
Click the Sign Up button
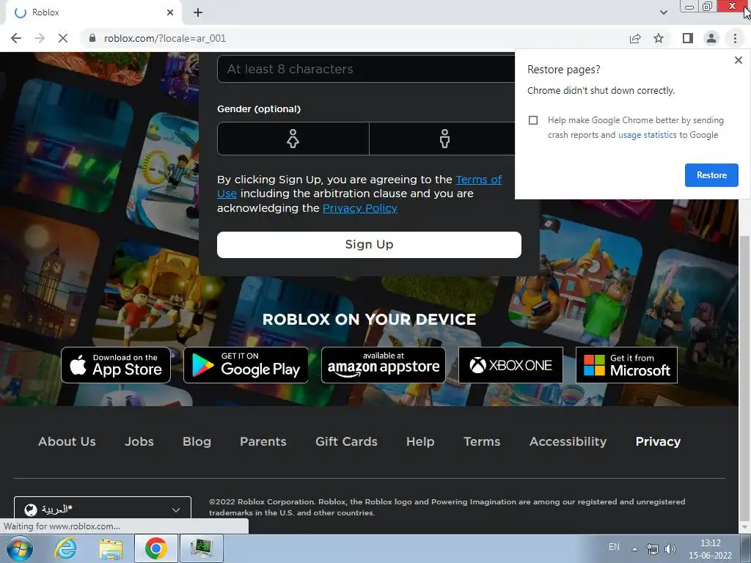(x=369, y=245)
